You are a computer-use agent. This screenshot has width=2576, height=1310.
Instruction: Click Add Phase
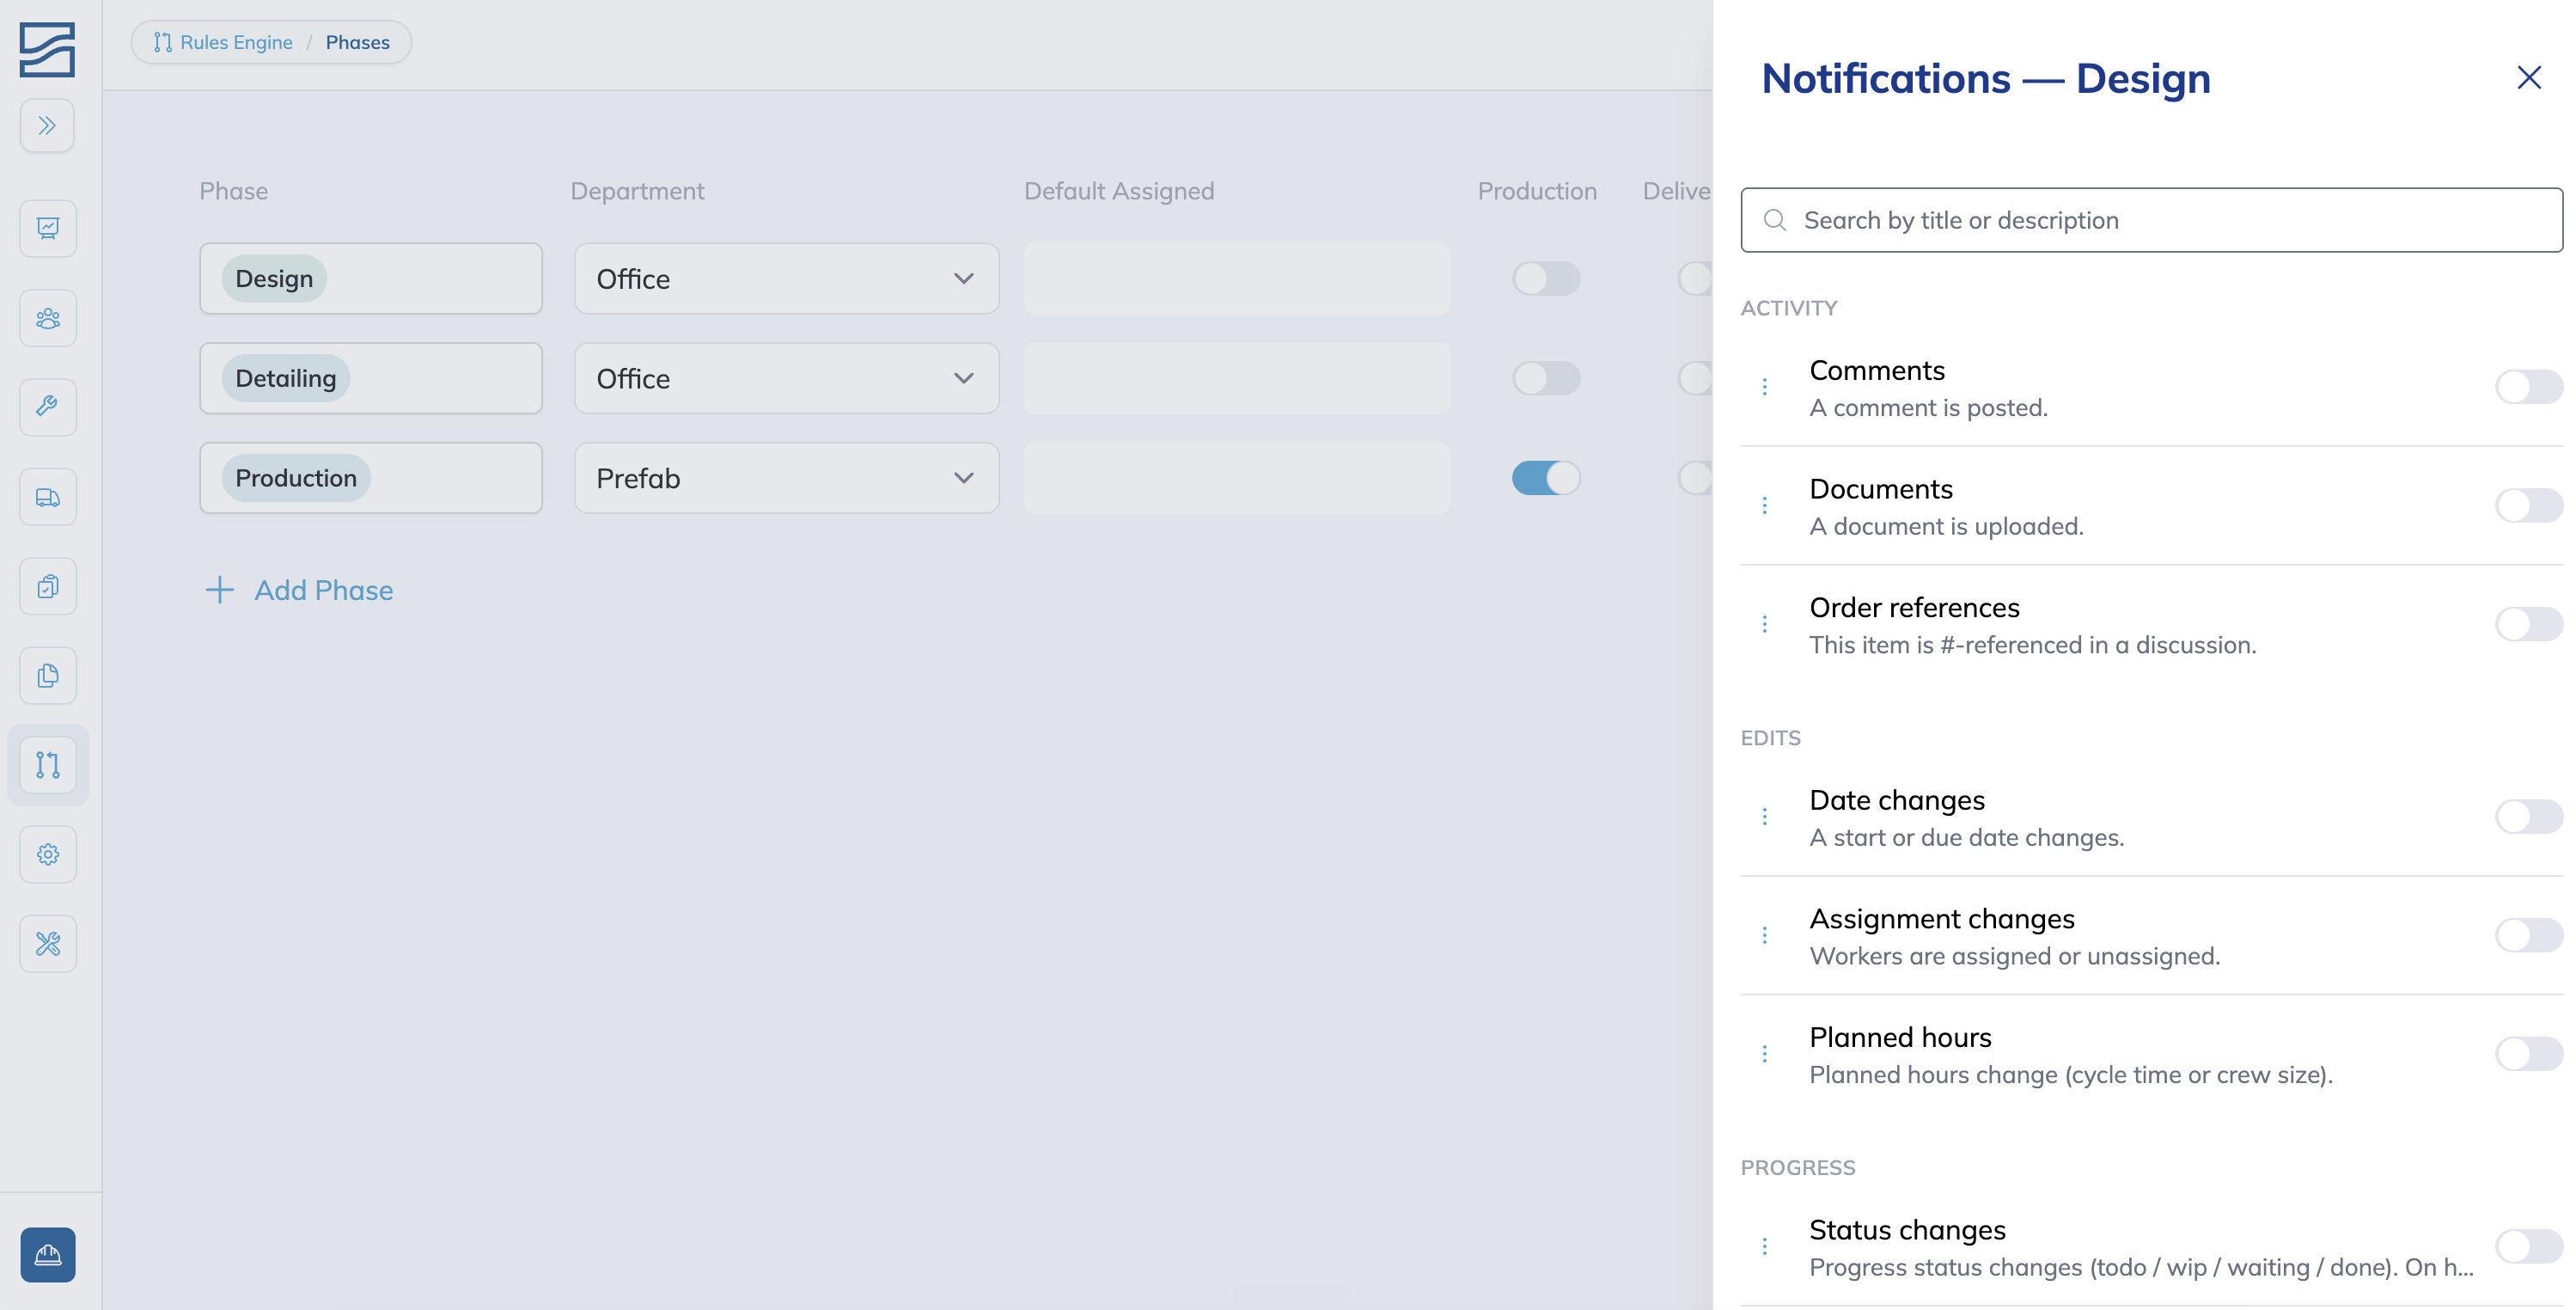299,591
